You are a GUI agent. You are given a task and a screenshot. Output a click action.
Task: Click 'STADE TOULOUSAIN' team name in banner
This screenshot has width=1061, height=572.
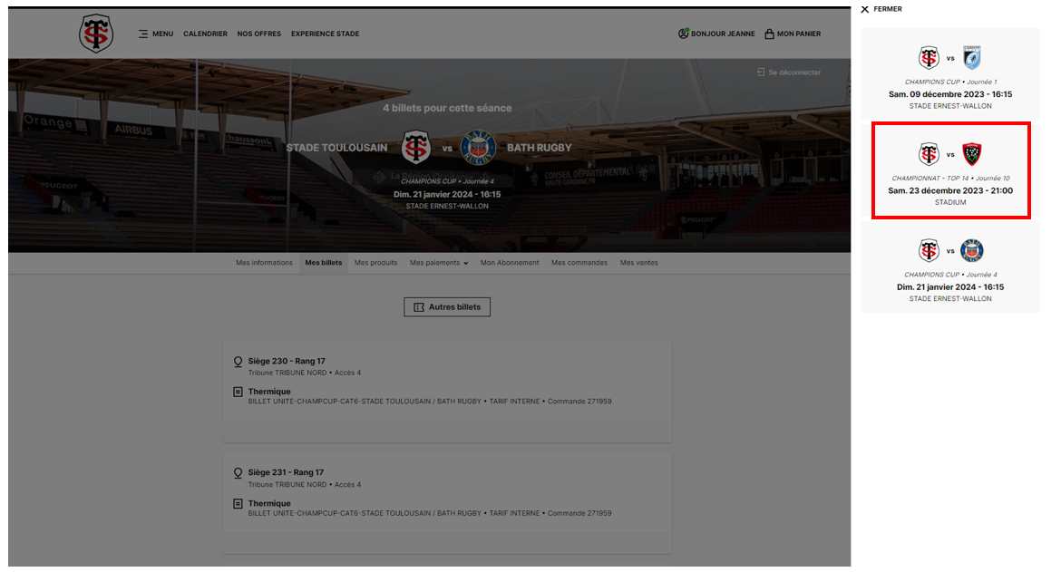pos(336,148)
